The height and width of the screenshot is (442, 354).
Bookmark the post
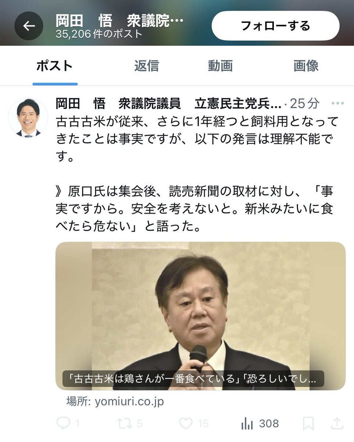[308, 424]
